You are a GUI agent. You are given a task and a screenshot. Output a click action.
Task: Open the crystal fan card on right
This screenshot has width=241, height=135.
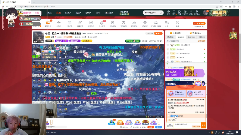coord(196,93)
